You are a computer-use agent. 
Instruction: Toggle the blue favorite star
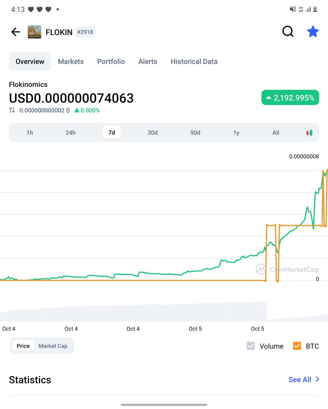coord(313,32)
